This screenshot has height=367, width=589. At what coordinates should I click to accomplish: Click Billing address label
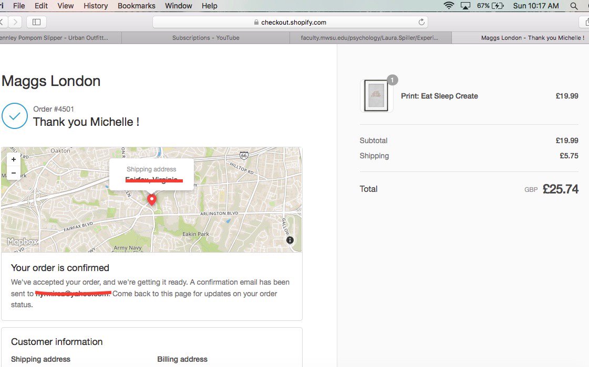[x=182, y=359]
